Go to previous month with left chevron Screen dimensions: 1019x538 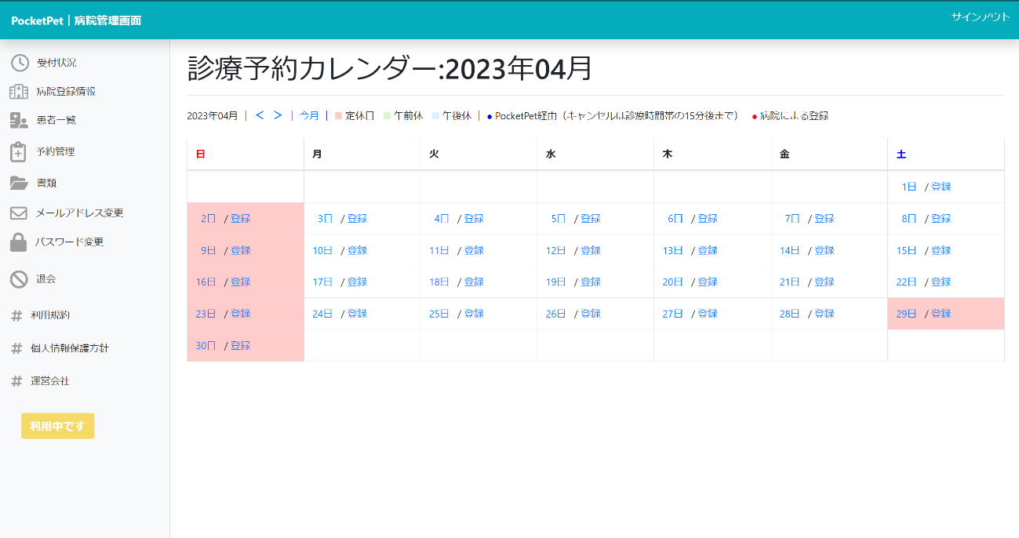click(260, 115)
